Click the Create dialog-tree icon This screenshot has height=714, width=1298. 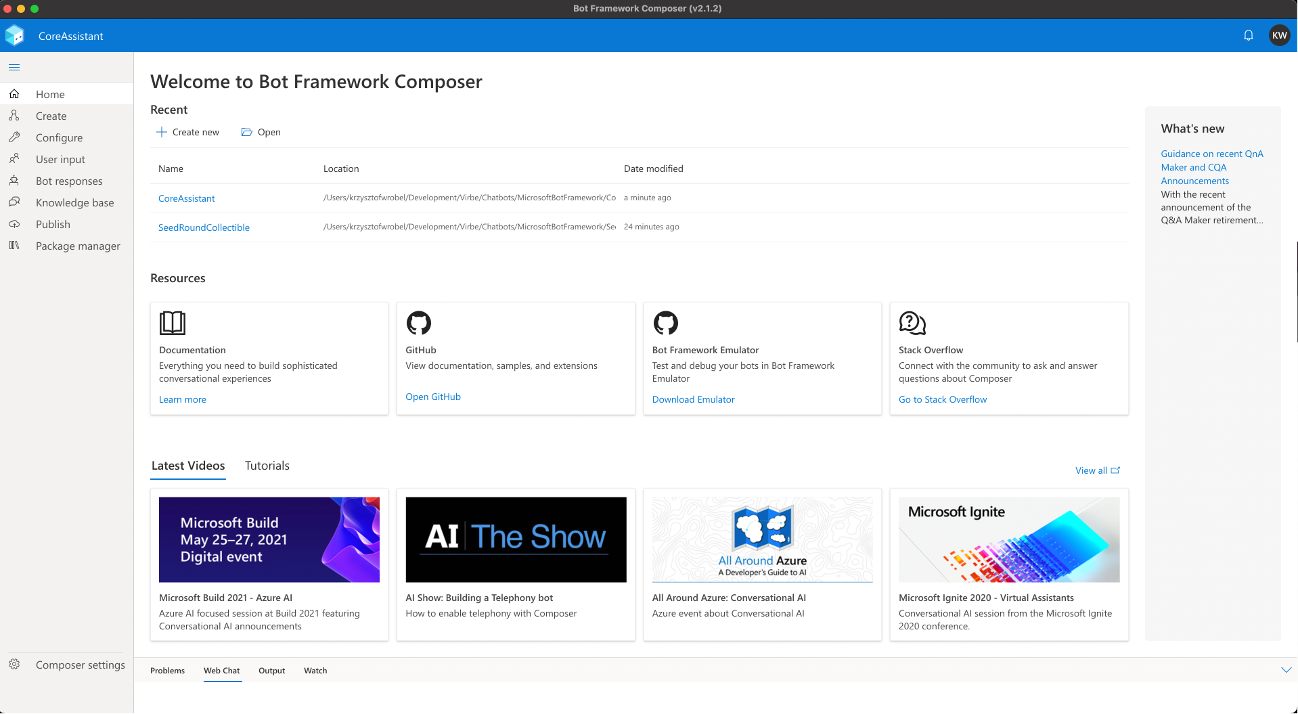(x=14, y=116)
